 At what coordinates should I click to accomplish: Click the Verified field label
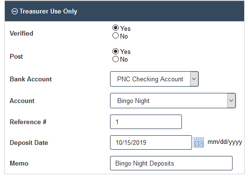click(21, 33)
